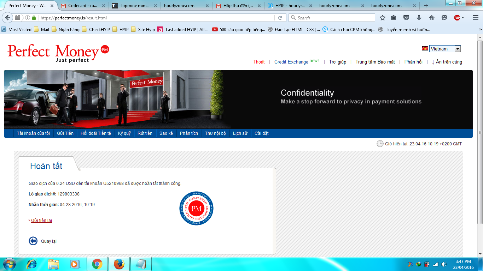This screenshot has height=271, width=483.
Task: Click the page's vertical scrollbar down arrow
Action: click(x=480, y=254)
